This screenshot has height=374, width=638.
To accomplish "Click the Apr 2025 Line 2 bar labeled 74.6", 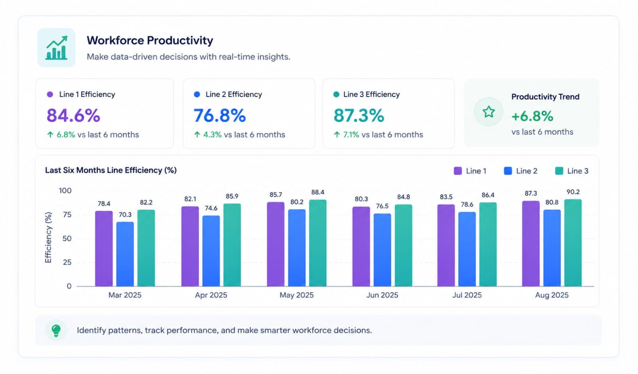I will click(211, 251).
